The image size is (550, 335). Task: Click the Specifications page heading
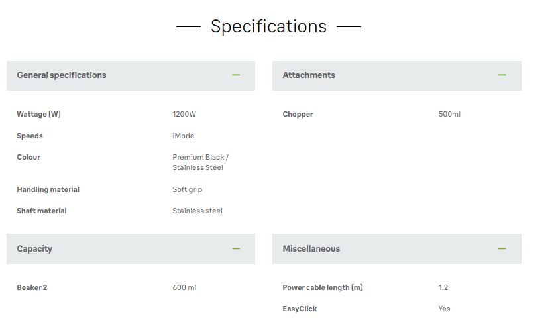(268, 26)
